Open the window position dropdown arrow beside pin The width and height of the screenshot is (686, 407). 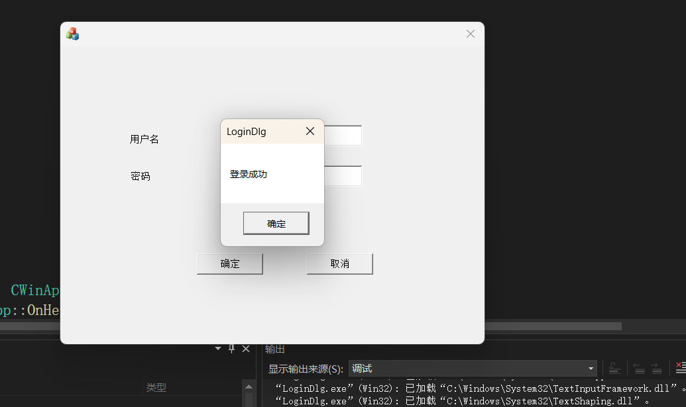(218, 349)
